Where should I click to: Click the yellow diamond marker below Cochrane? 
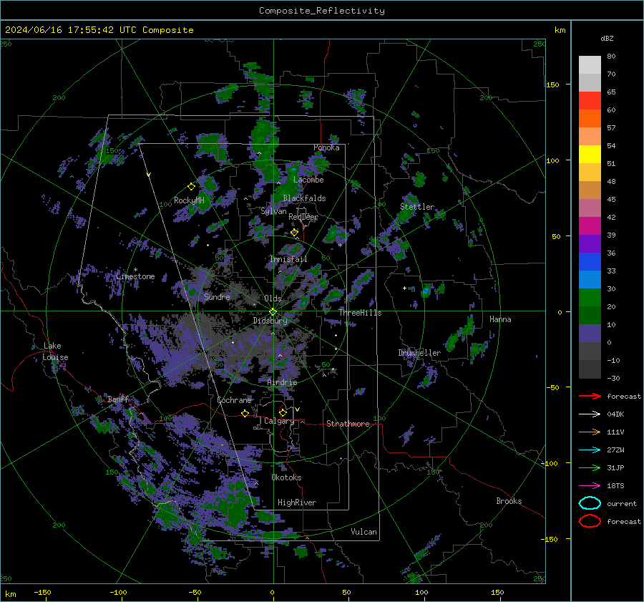(x=245, y=413)
